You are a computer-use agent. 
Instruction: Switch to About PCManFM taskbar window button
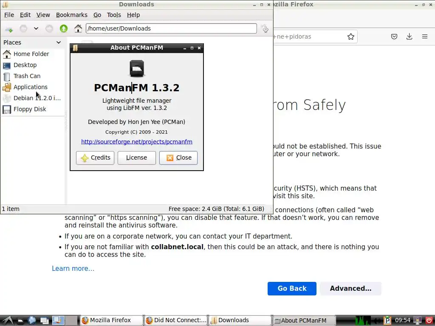(x=304, y=320)
